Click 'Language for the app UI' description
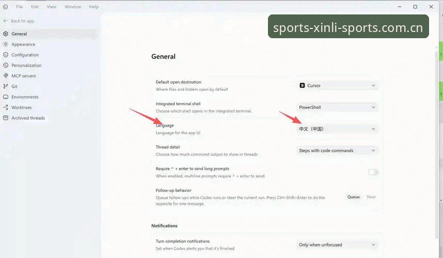 click(x=178, y=133)
